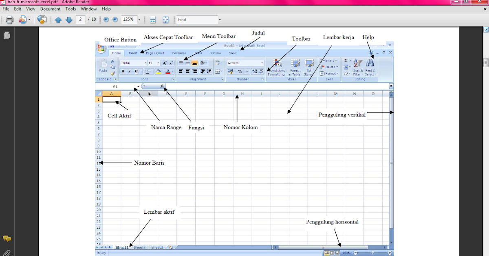
Task: Open the Font group dialog launcher
Action: (173, 79)
